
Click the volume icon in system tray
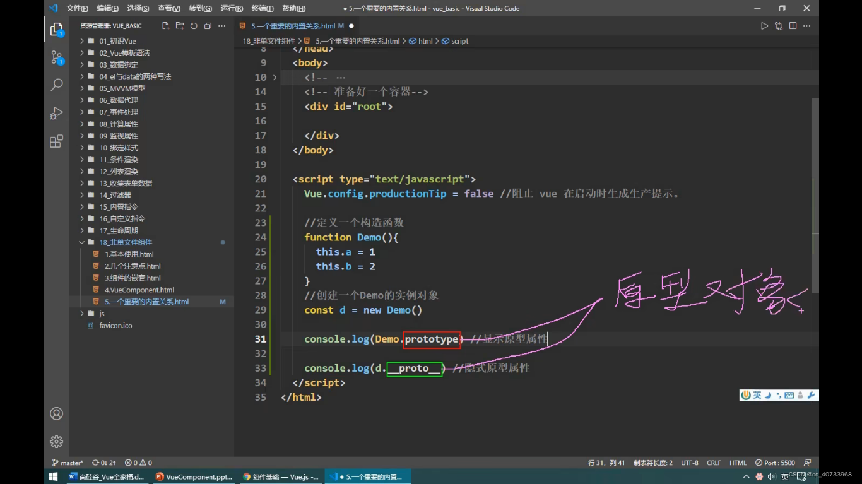click(771, 476)
